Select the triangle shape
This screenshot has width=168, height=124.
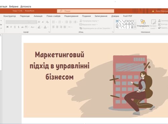tap(117, 24)
